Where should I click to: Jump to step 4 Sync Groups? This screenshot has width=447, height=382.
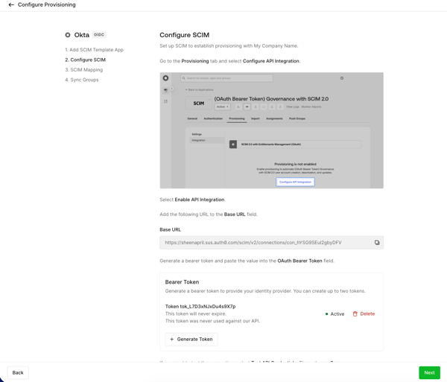pos(82,80)
